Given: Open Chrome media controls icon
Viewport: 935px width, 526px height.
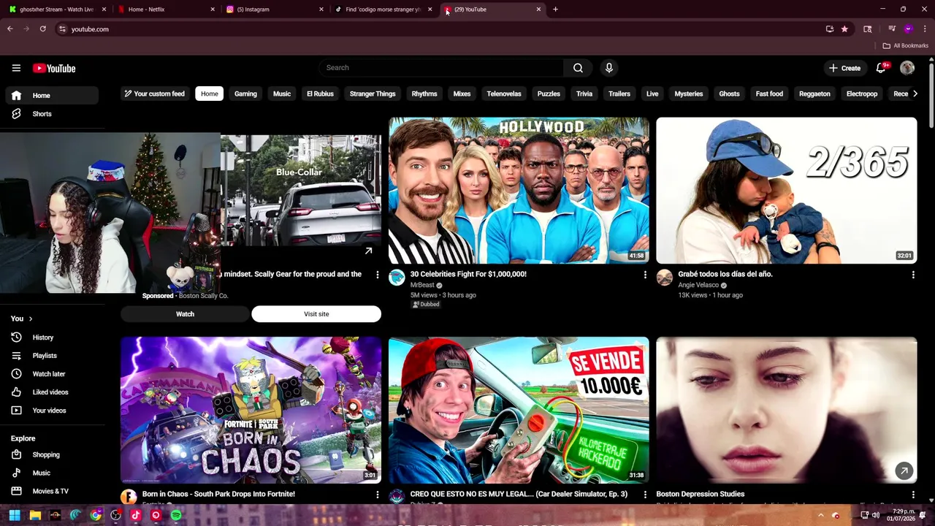Looking at the screenshot, I should click(892, 29).
